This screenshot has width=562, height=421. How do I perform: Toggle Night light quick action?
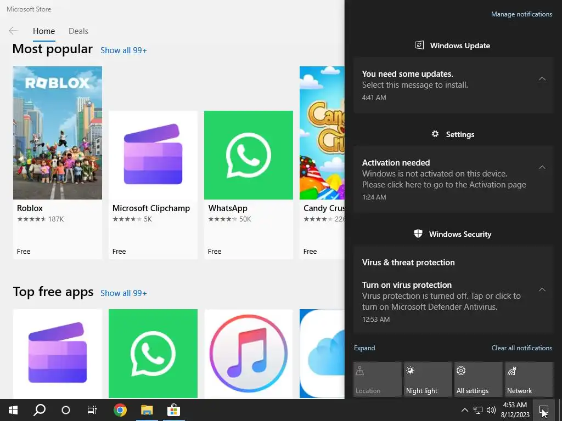[x=428, y=379]
